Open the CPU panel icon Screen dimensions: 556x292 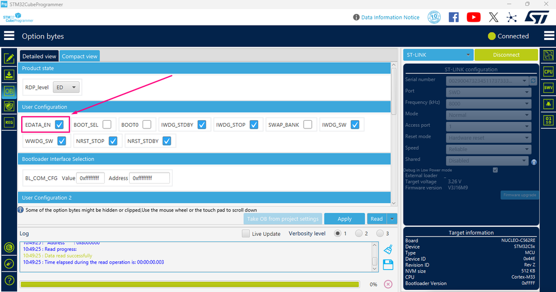point(548,71)
